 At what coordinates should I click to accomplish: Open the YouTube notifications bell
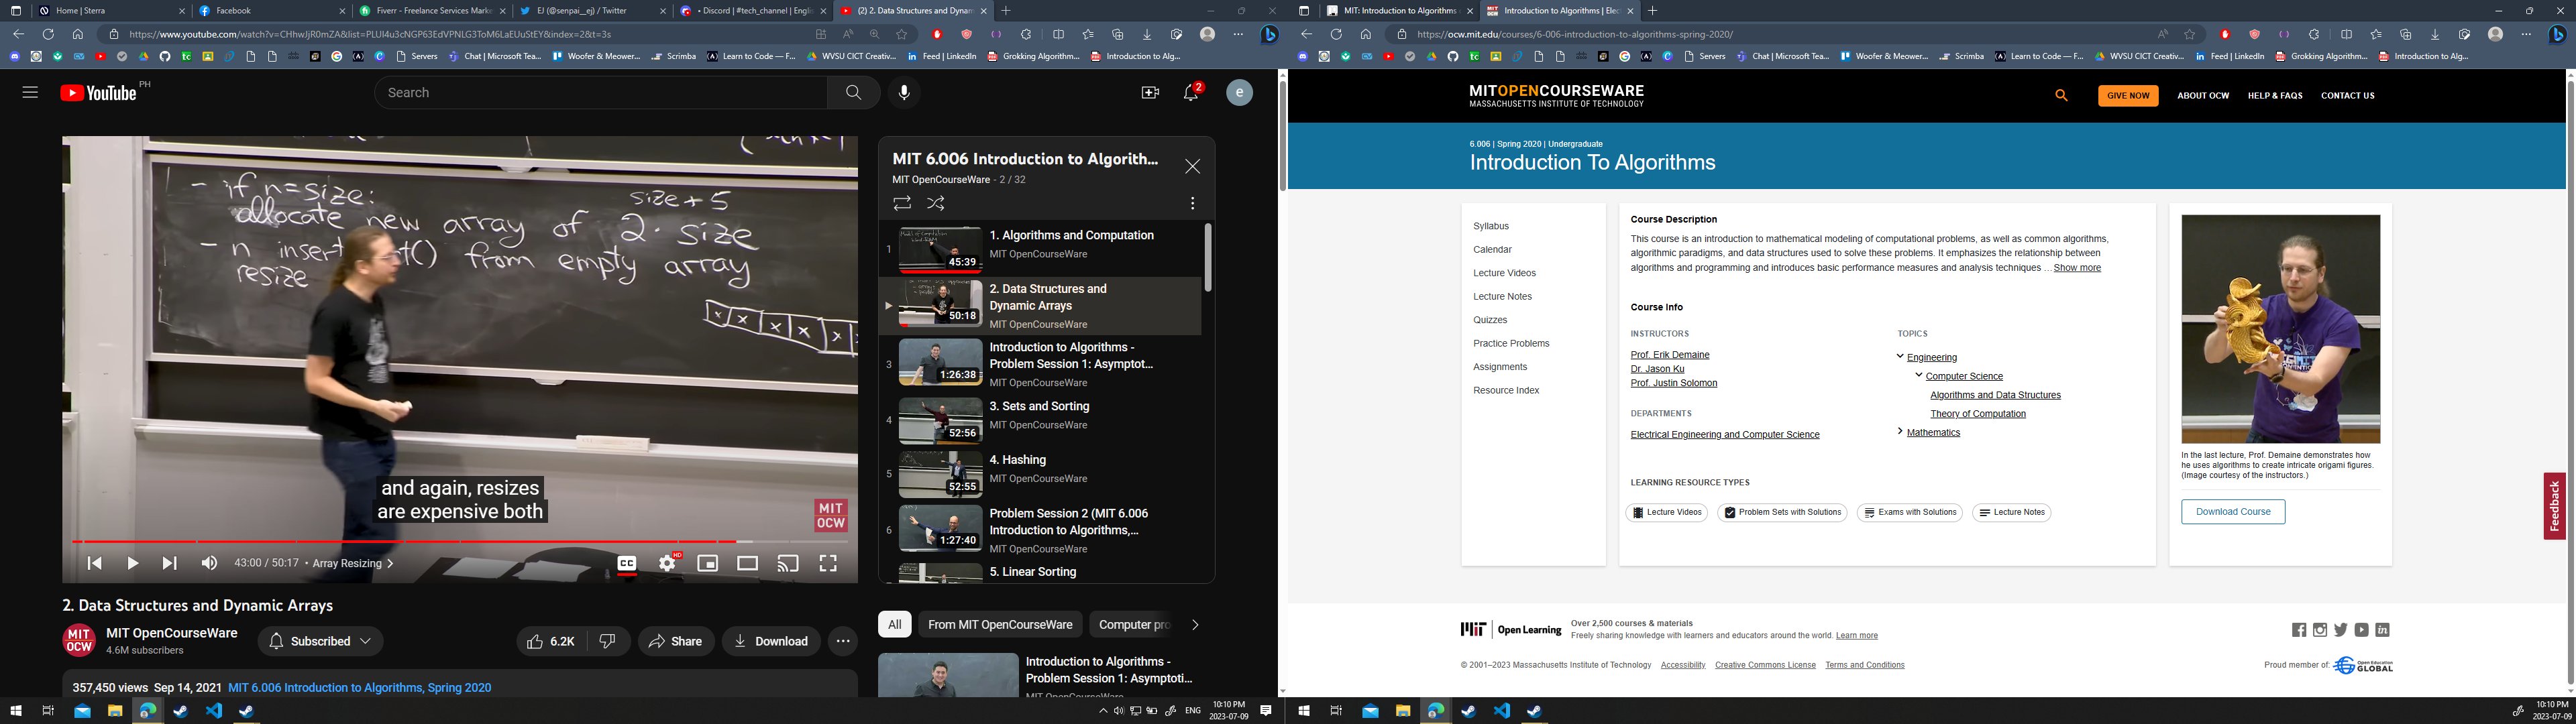click(1189, 92)
